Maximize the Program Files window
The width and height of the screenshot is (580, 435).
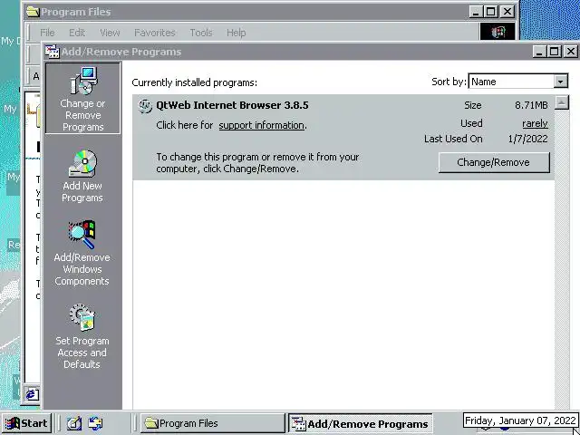point(491,12)
